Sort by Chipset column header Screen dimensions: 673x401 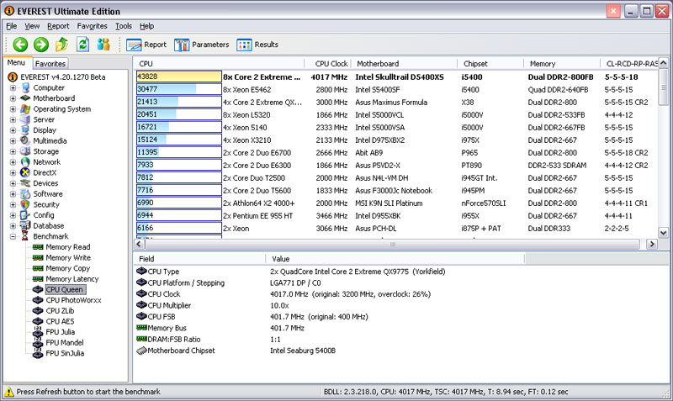[x=490, y=64]
